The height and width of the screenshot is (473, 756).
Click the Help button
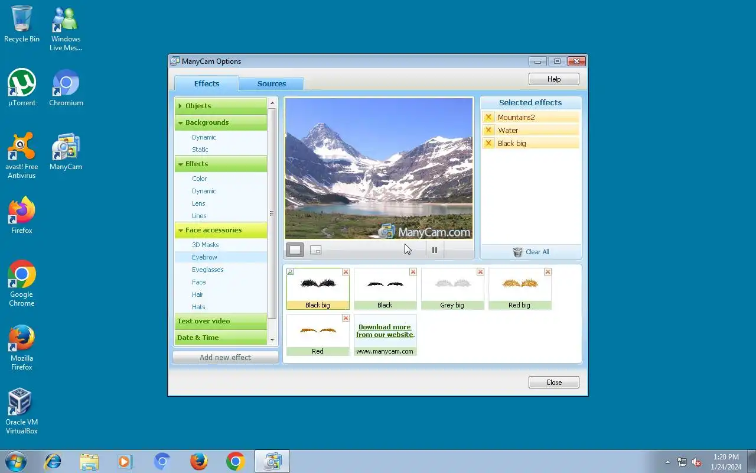554,79
